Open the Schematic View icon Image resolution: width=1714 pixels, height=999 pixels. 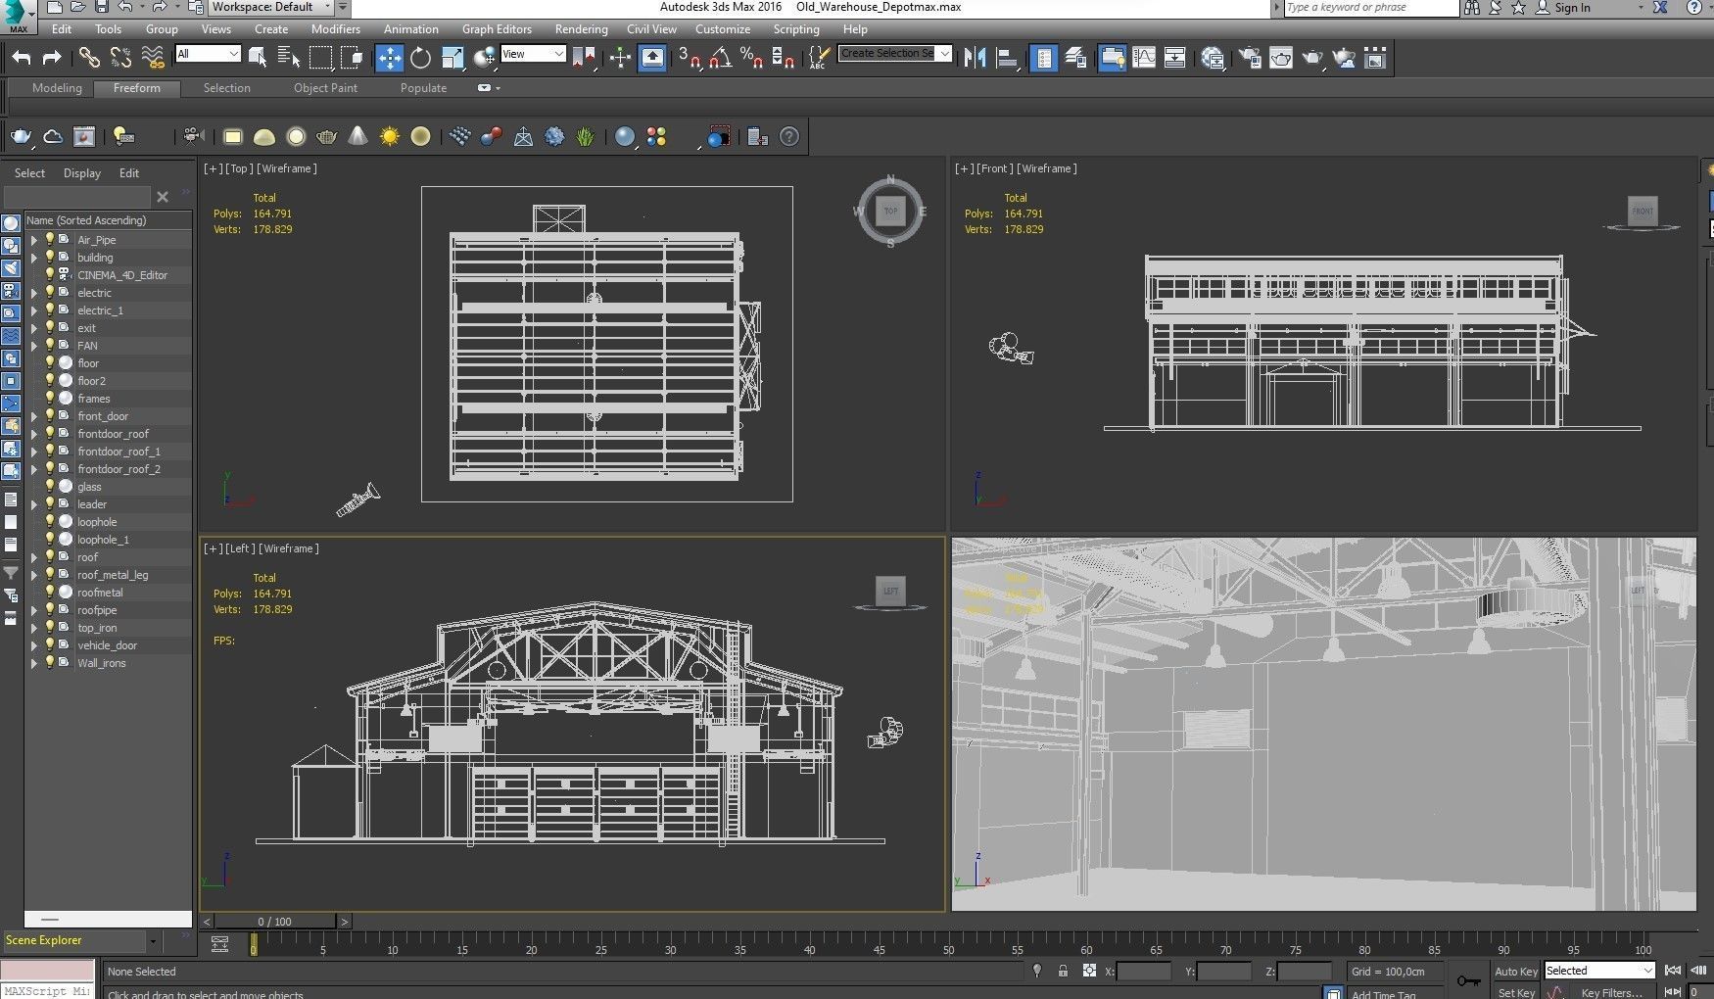tap(1175, 58)
